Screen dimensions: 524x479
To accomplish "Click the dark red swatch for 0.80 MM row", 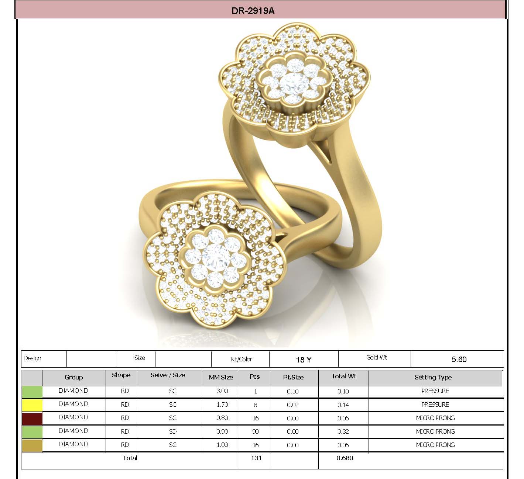I will point(32,418).
